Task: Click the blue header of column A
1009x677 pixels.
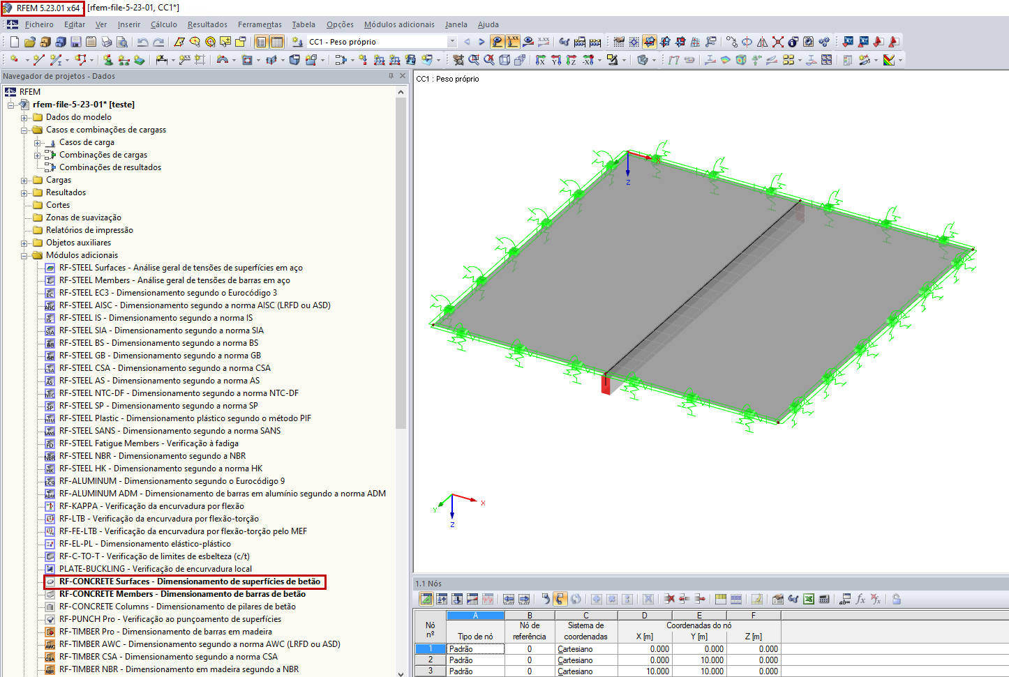Action: coord(475,614)
